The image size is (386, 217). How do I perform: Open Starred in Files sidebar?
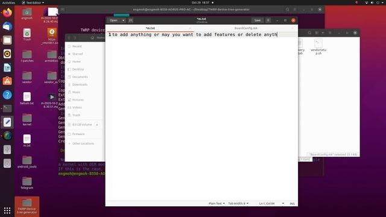click(x=77, y=54)
